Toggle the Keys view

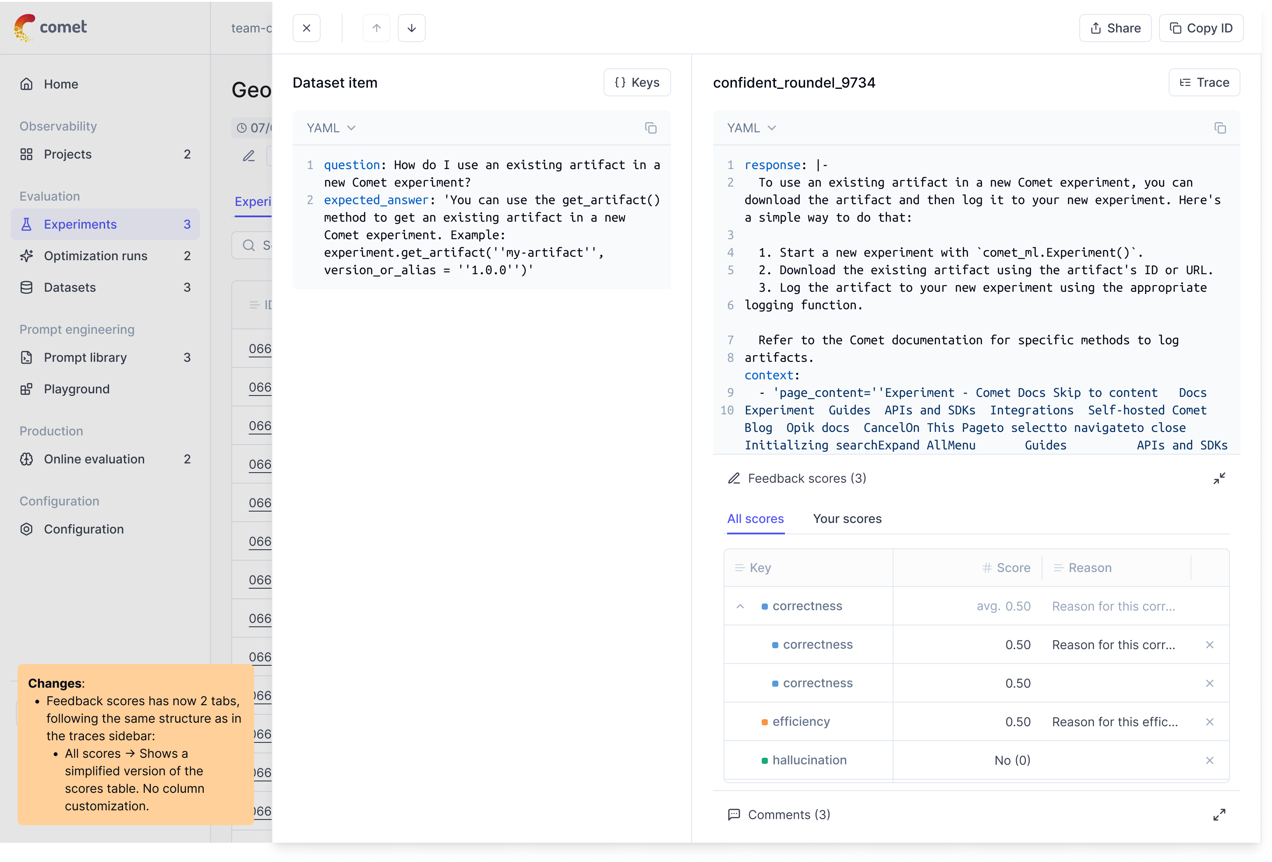[636, 83]
